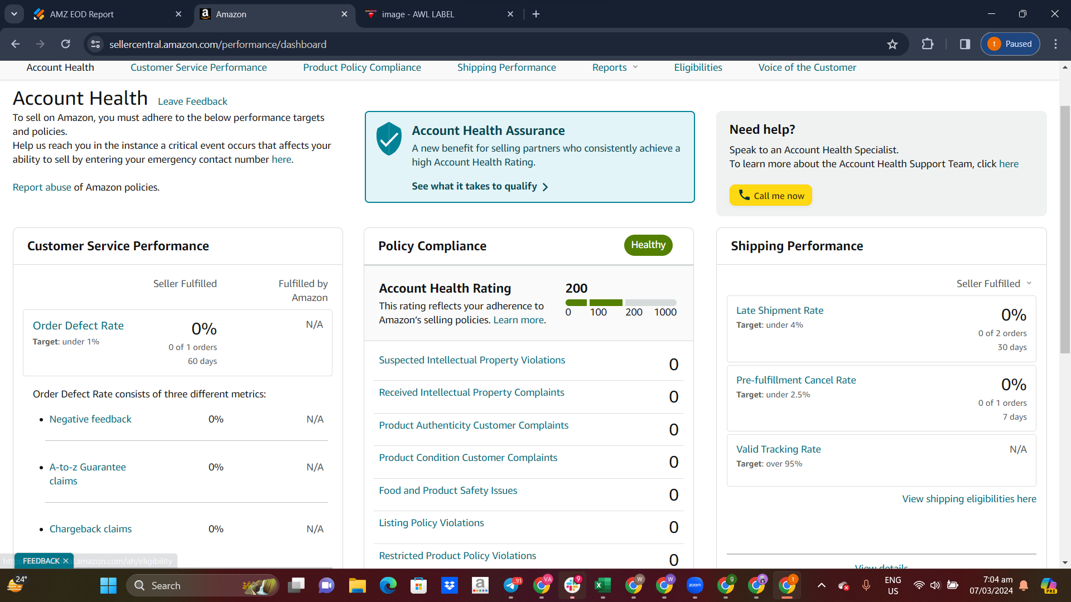Open the Eligibilities nav tab
Viewport: 1071px width, 602px height.
click(698, 67)
